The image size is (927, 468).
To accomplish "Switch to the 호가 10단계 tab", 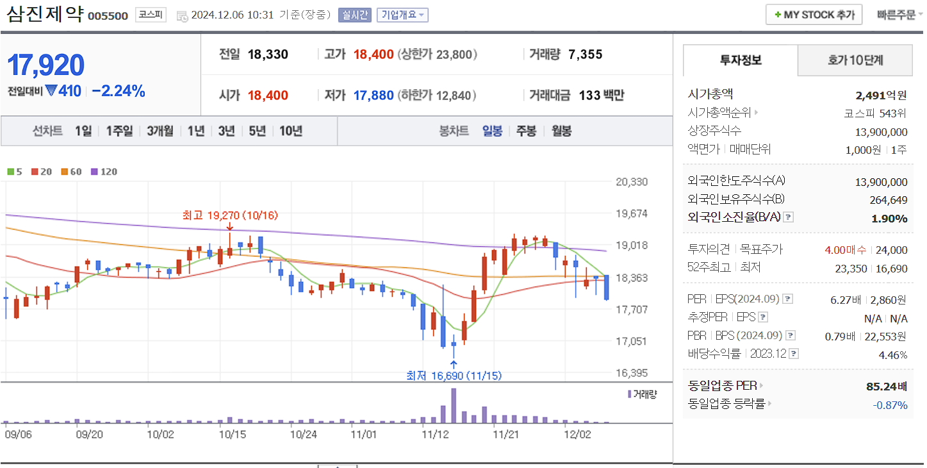I will point(855,60).
